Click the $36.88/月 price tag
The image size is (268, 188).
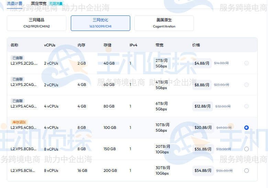[x=203, y=149]
